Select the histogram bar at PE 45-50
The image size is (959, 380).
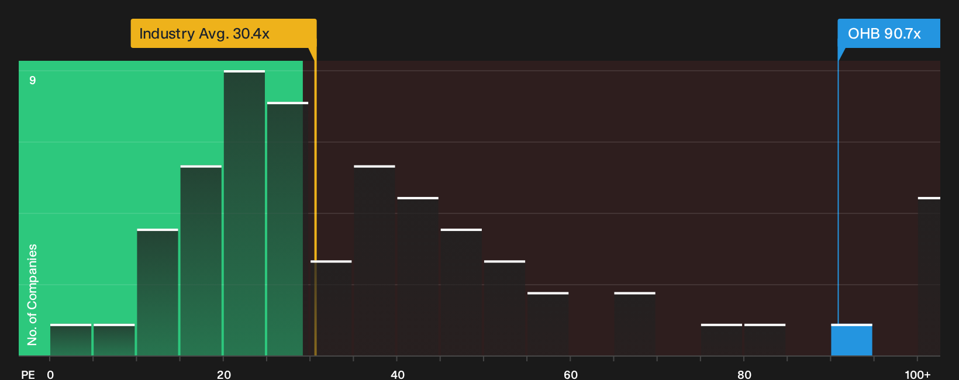[461, 292]
